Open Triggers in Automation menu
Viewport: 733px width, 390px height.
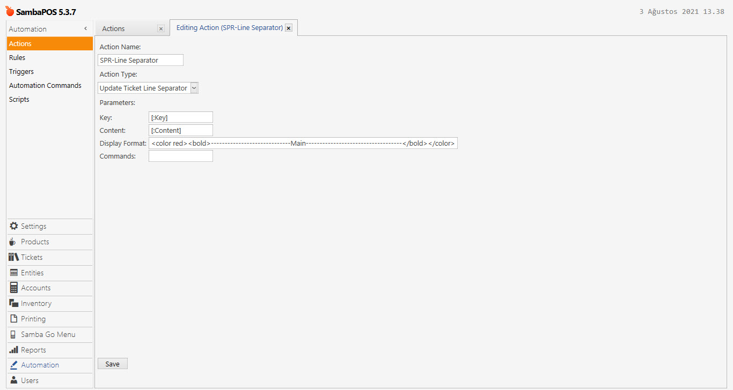click(x=49, y=71)
